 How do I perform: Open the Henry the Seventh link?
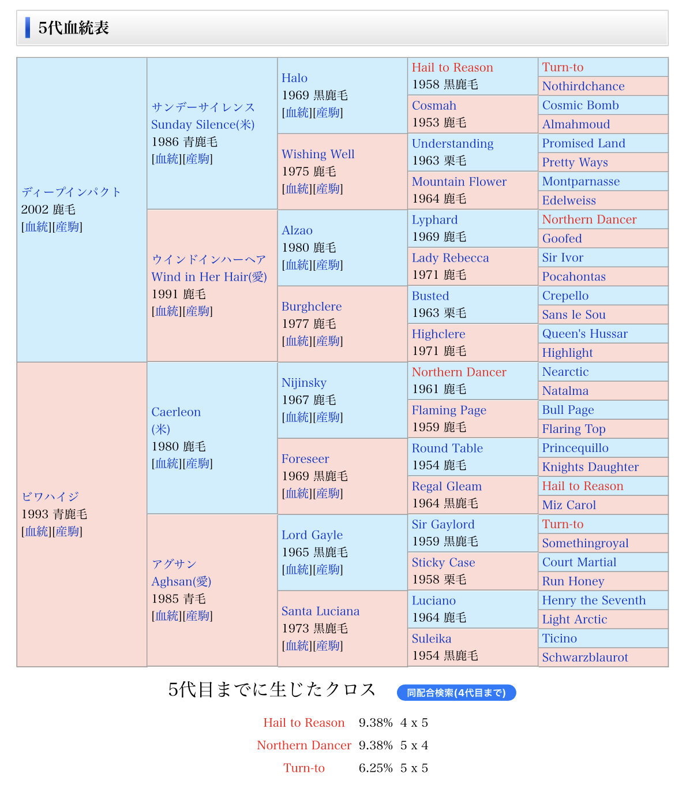(593, 600)
